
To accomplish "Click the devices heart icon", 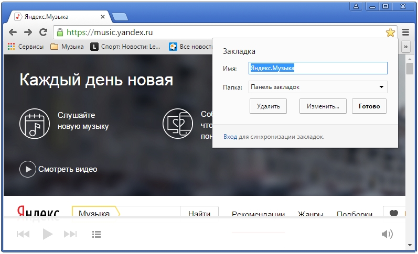I will [x=178, y=124].
